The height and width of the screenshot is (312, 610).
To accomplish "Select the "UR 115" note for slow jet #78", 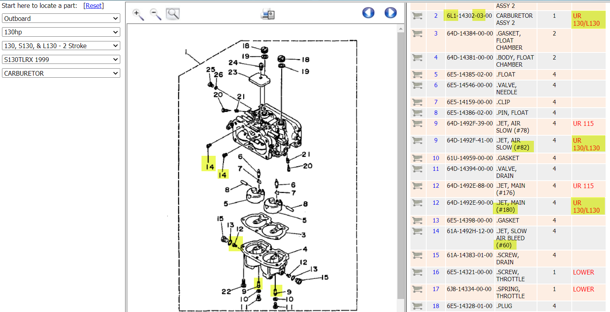I will 583,123.
